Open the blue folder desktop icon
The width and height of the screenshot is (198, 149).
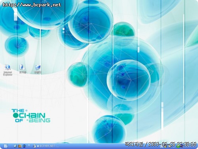[38, 69]
